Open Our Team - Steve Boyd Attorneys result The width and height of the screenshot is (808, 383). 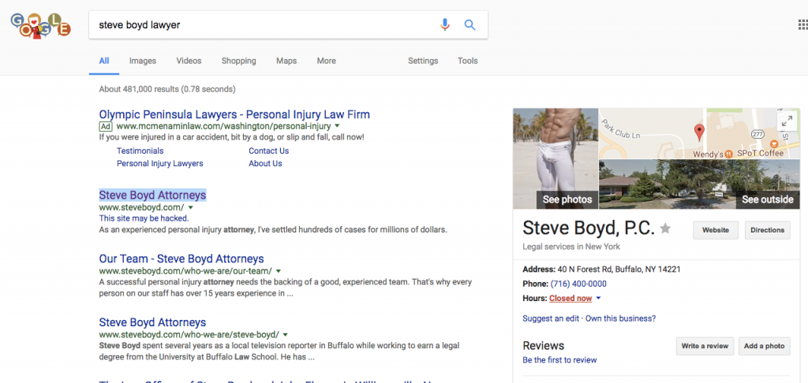181,258
